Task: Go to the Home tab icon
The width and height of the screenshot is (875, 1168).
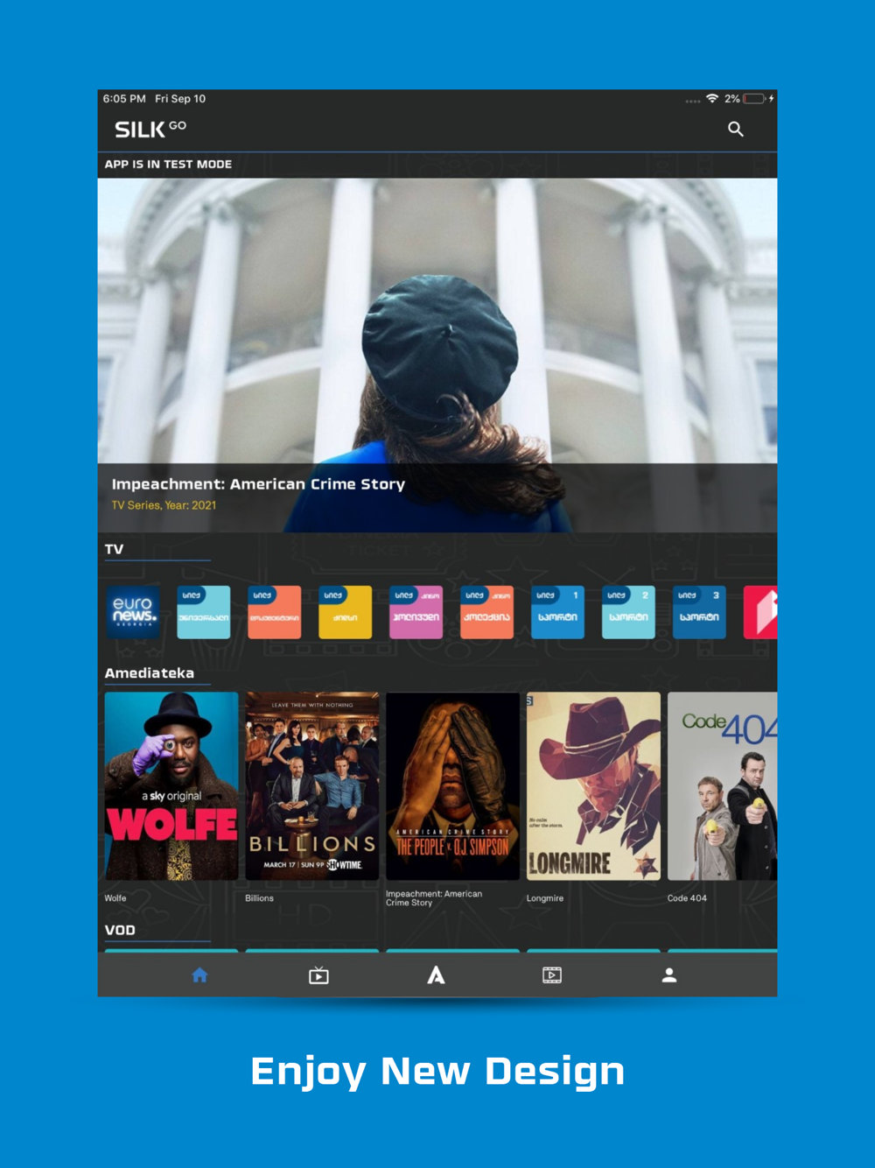Action: (x=199, y=975)
